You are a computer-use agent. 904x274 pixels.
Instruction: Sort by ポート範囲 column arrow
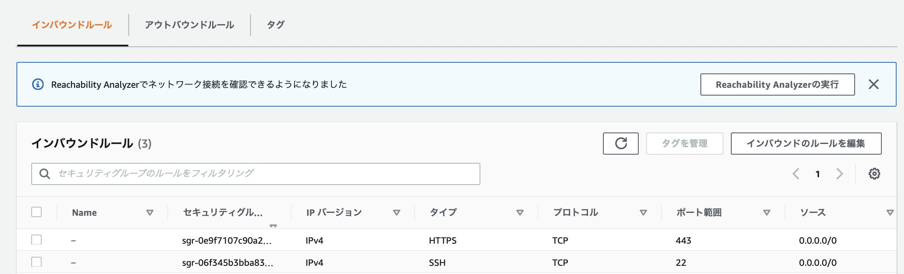[x=767, y=212]
